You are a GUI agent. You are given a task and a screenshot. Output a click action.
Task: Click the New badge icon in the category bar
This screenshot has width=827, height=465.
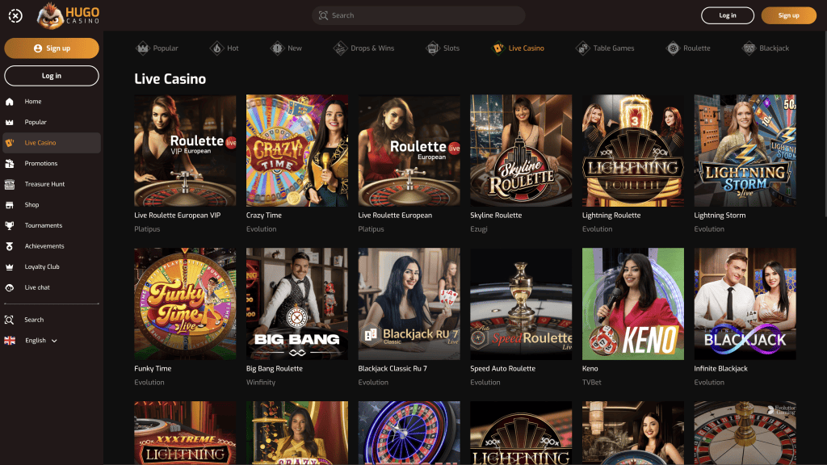tap(278, 48)
